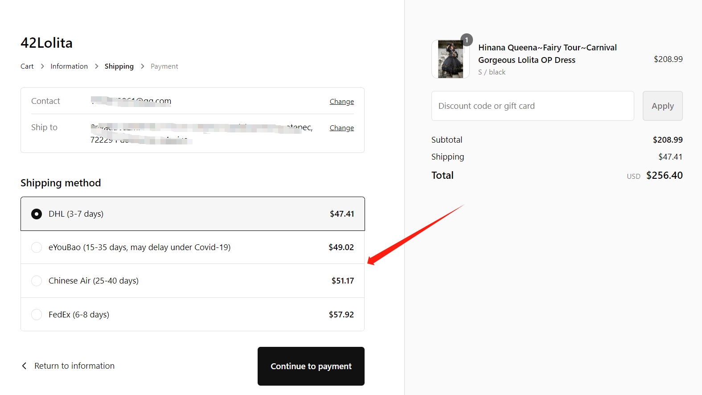Image resolution: width=702 pixels, height=395 pixels.
Task: Select DHL (3-7 days) shipping option
Action: pos(193,214)
